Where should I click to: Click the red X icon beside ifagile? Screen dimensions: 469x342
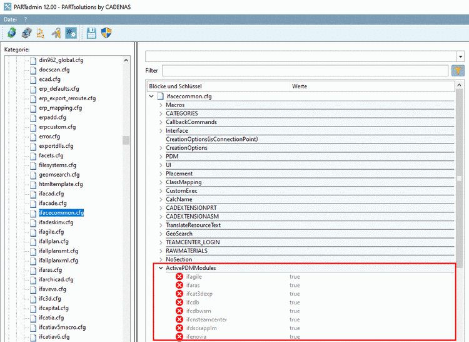(x=179, y=276)
